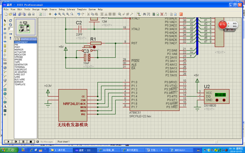Select the Junction Dot tool
This screenshot has height=153, width=245.
click(x=5, y=29)
